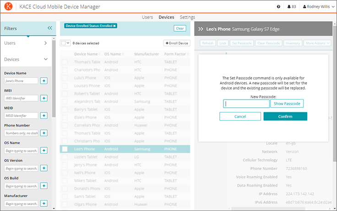Sort by Device Name column
Image resolution: width=337 pixels, height=211 pixels.
tap(87, 54)
